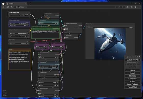Open View History
The image size is (143, 99).
point(133,67)
